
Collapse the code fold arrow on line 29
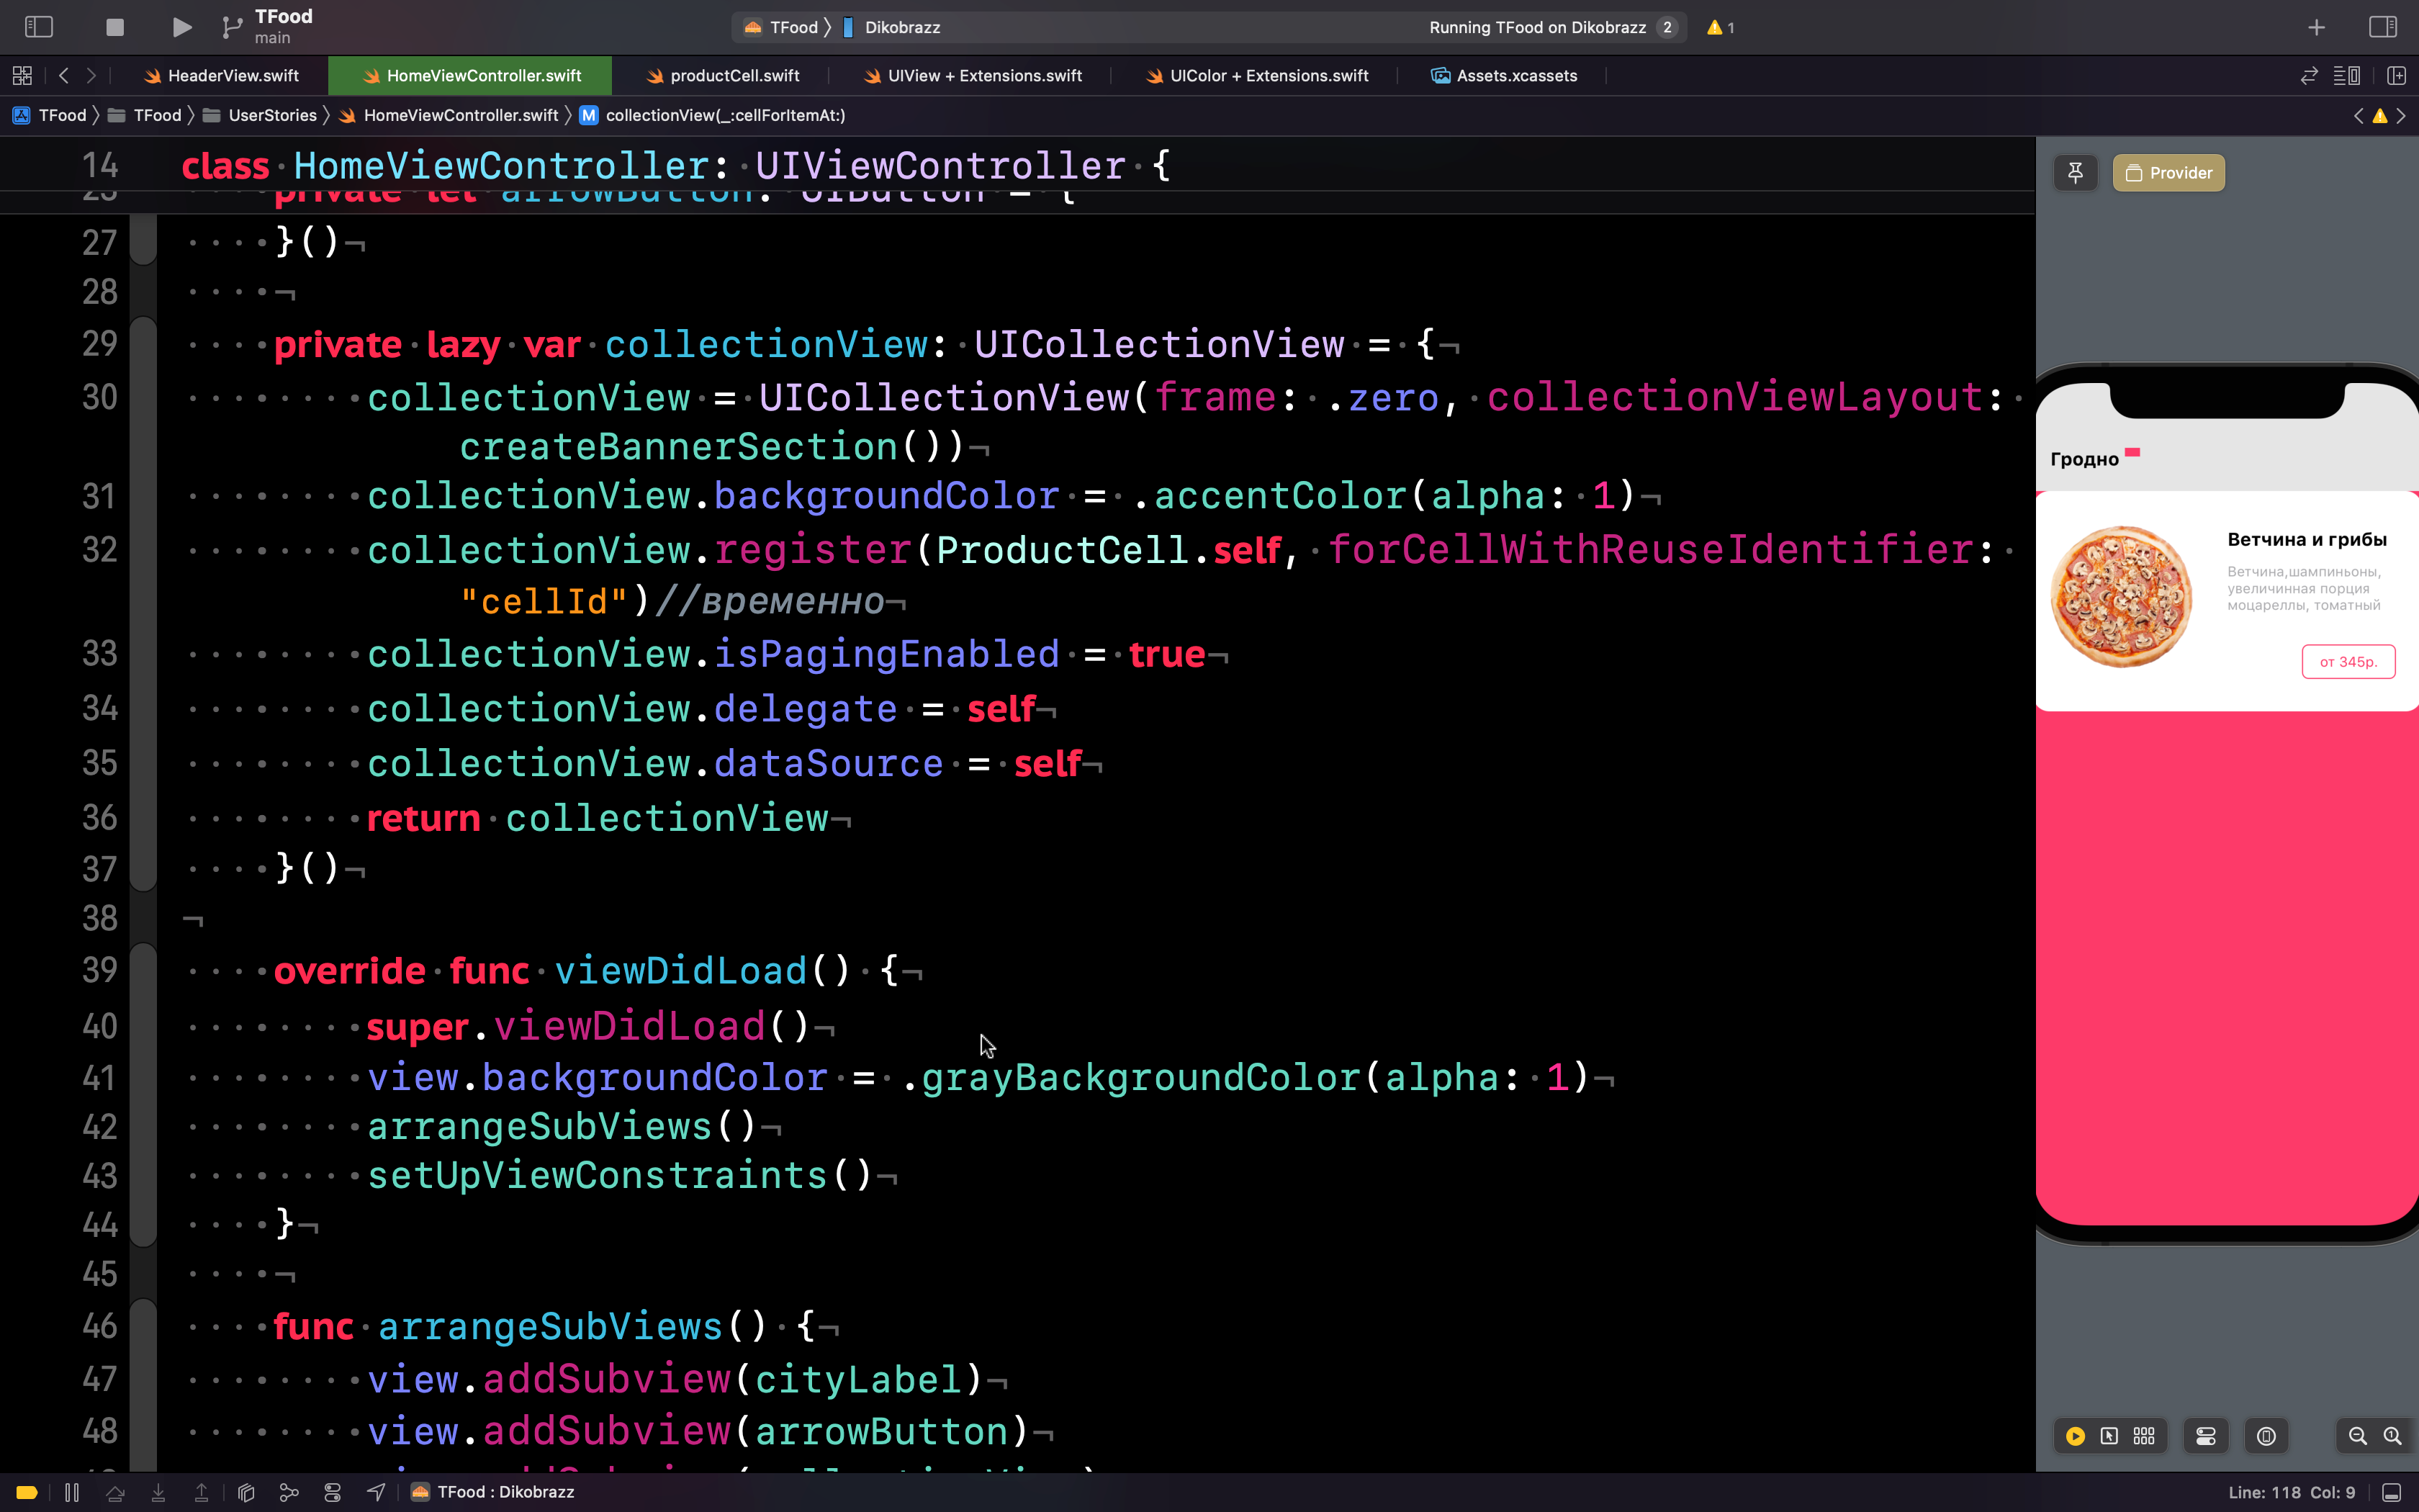pos(143,343)
